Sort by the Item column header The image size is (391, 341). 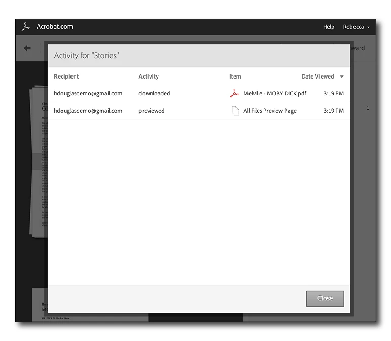click(235, 77)
